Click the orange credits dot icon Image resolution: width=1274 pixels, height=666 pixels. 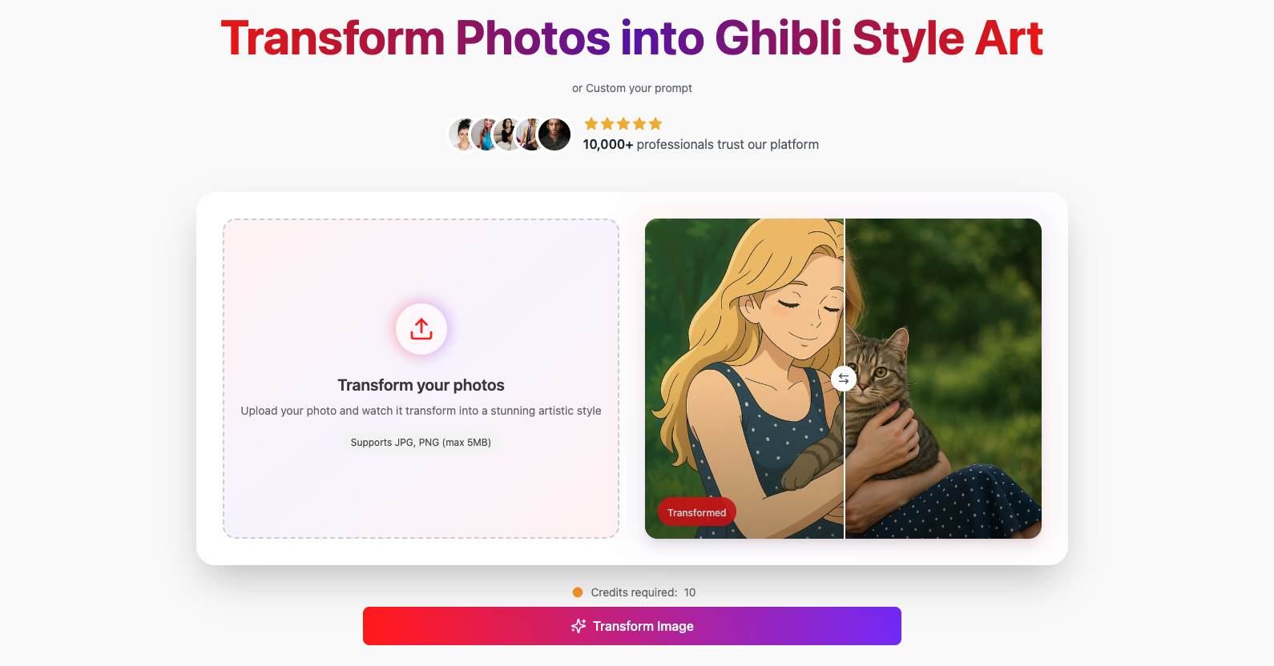pos(578,592)
